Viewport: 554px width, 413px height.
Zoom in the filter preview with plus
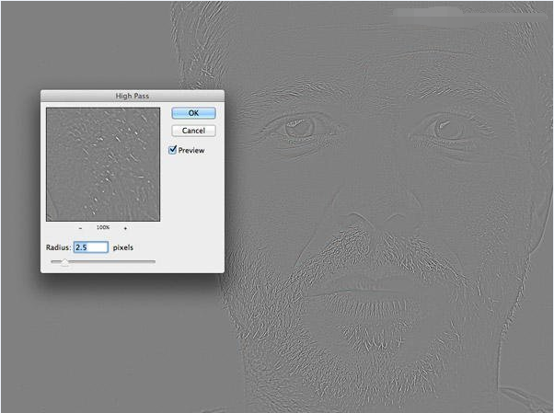click(x=125, y=228)
